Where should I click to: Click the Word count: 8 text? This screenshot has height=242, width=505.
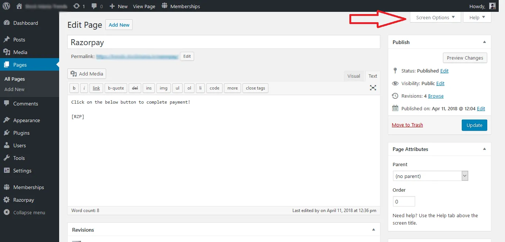point(85,211)
